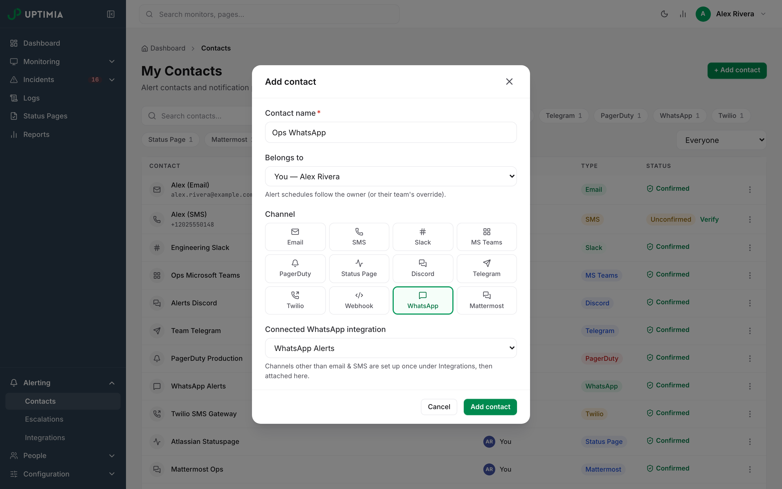Choose the Twilio channel tile

[295, 300]
